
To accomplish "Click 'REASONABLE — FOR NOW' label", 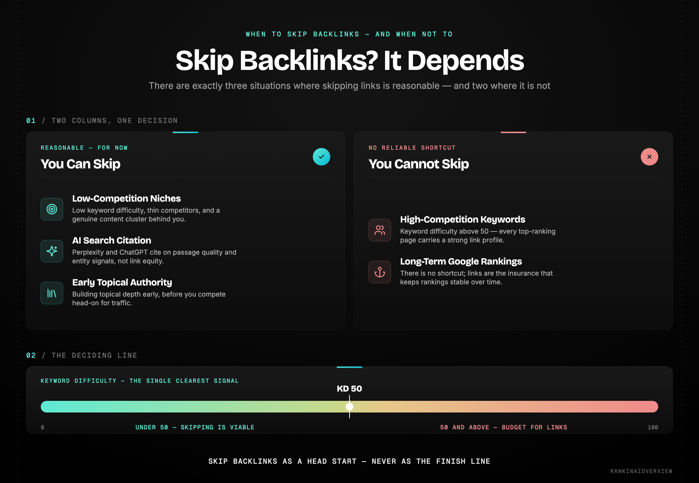I will click(x=84, y=148).
